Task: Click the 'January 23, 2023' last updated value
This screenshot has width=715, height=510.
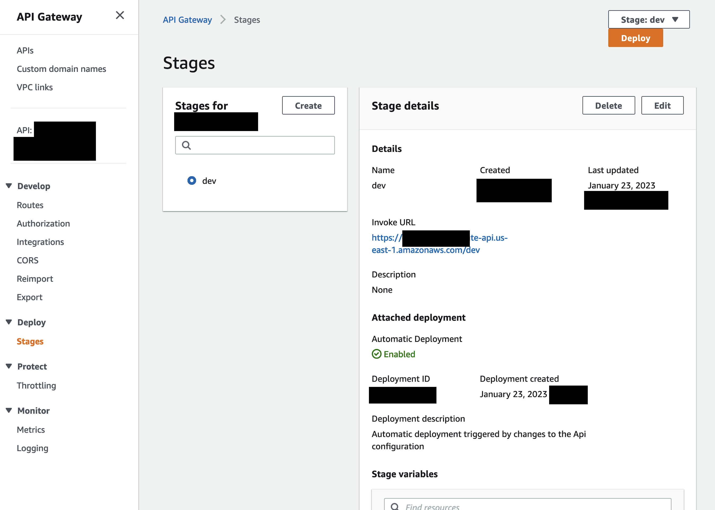Action: pos(621,185)
